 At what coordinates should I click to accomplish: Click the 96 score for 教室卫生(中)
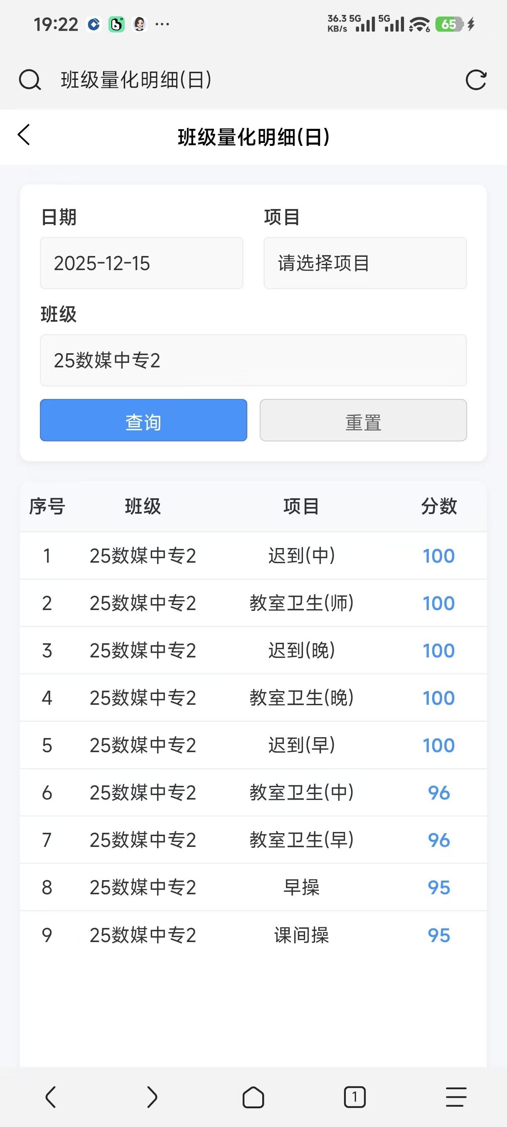coord(439,793)
